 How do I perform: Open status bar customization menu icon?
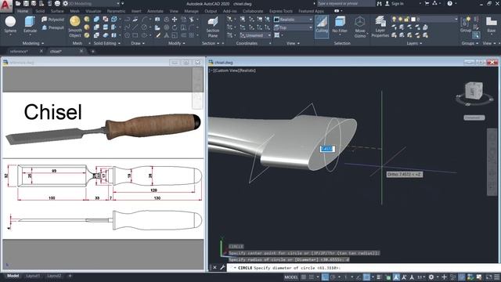pos(497,277)
